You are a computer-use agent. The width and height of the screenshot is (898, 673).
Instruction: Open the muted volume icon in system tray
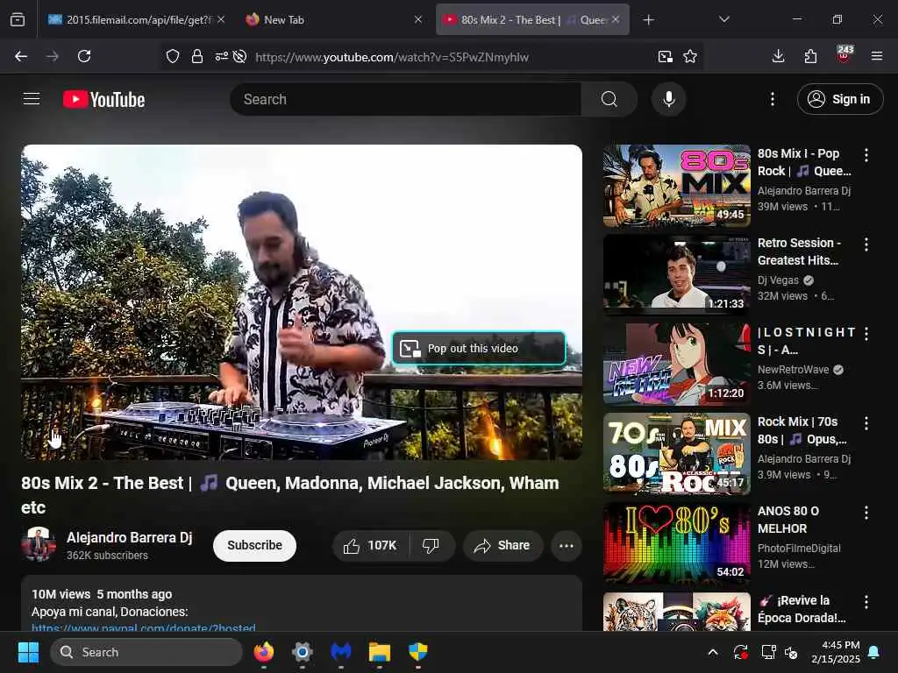[x=792, y=652]
